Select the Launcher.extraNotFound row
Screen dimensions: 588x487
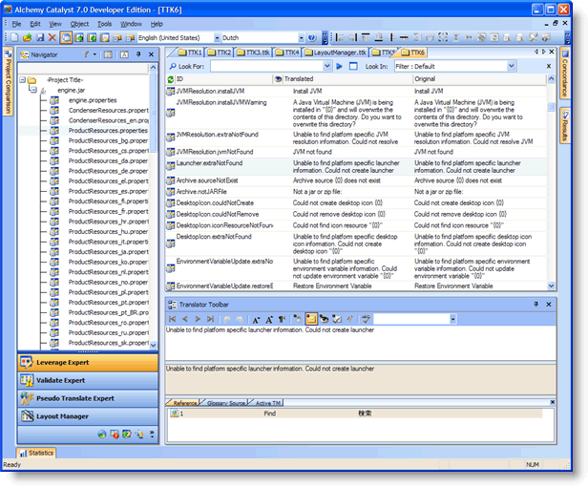[x=356, y=166]
